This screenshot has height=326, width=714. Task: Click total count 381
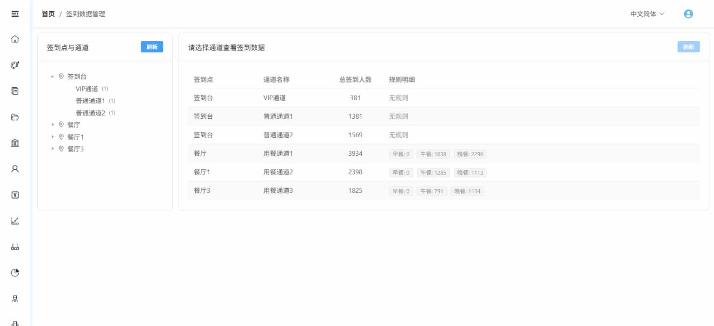pyautogui.click(x=355, y=98)
